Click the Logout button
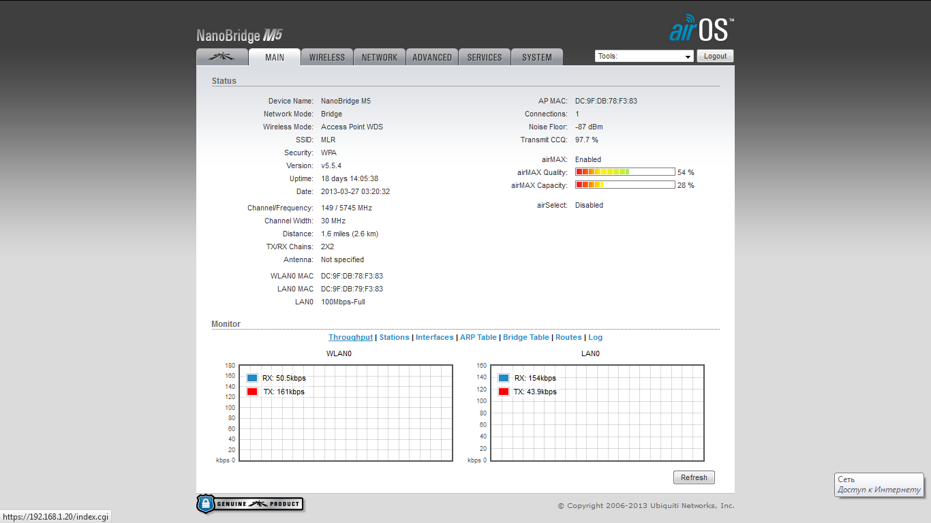Screen dimensions: 931x523 click(x=716, y=57)
